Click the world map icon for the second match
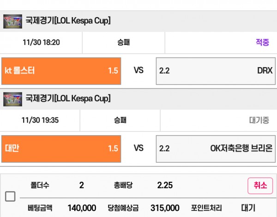The height and width of the screenshot is (217, 277). [12, 99]
